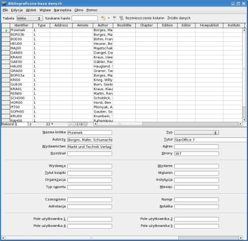
Task: Add new record navigation button
Action: (86, 124)
